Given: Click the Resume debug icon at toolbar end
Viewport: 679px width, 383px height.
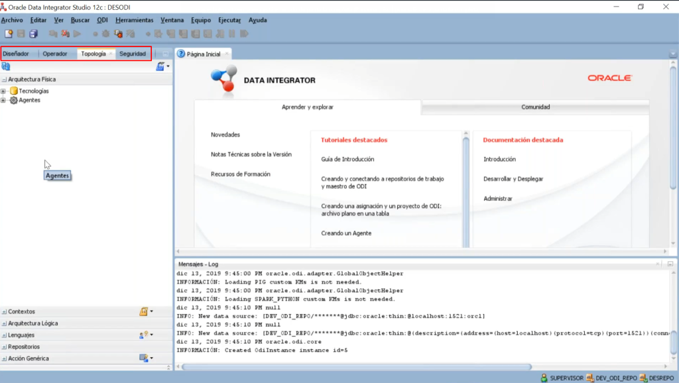Looking at the screenshot, I should [244, 34].
